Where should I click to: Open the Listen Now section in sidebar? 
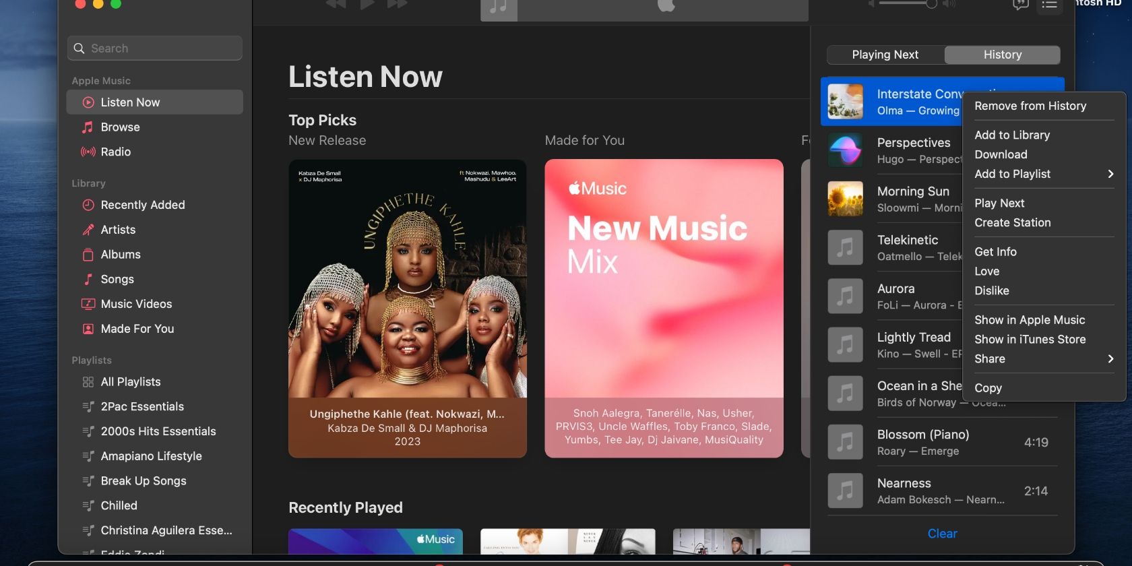tap(154, 102)
